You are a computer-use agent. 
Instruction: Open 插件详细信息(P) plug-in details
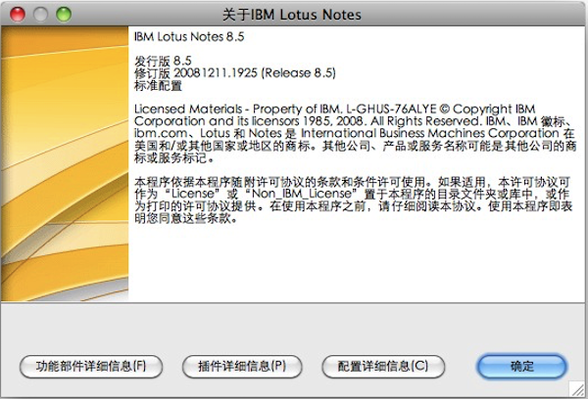pos(242,366)
